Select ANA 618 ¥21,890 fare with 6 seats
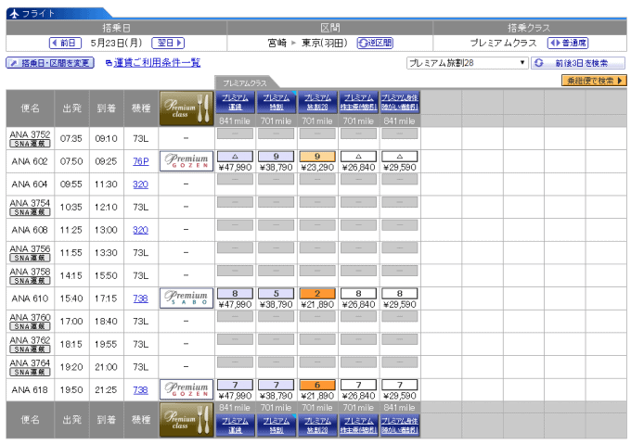The image size is (631, 444). pos(317,385)
